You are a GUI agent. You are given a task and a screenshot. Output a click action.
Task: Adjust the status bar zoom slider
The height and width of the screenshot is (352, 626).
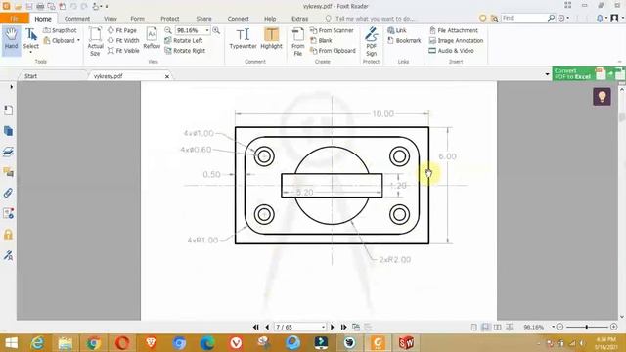587,327
